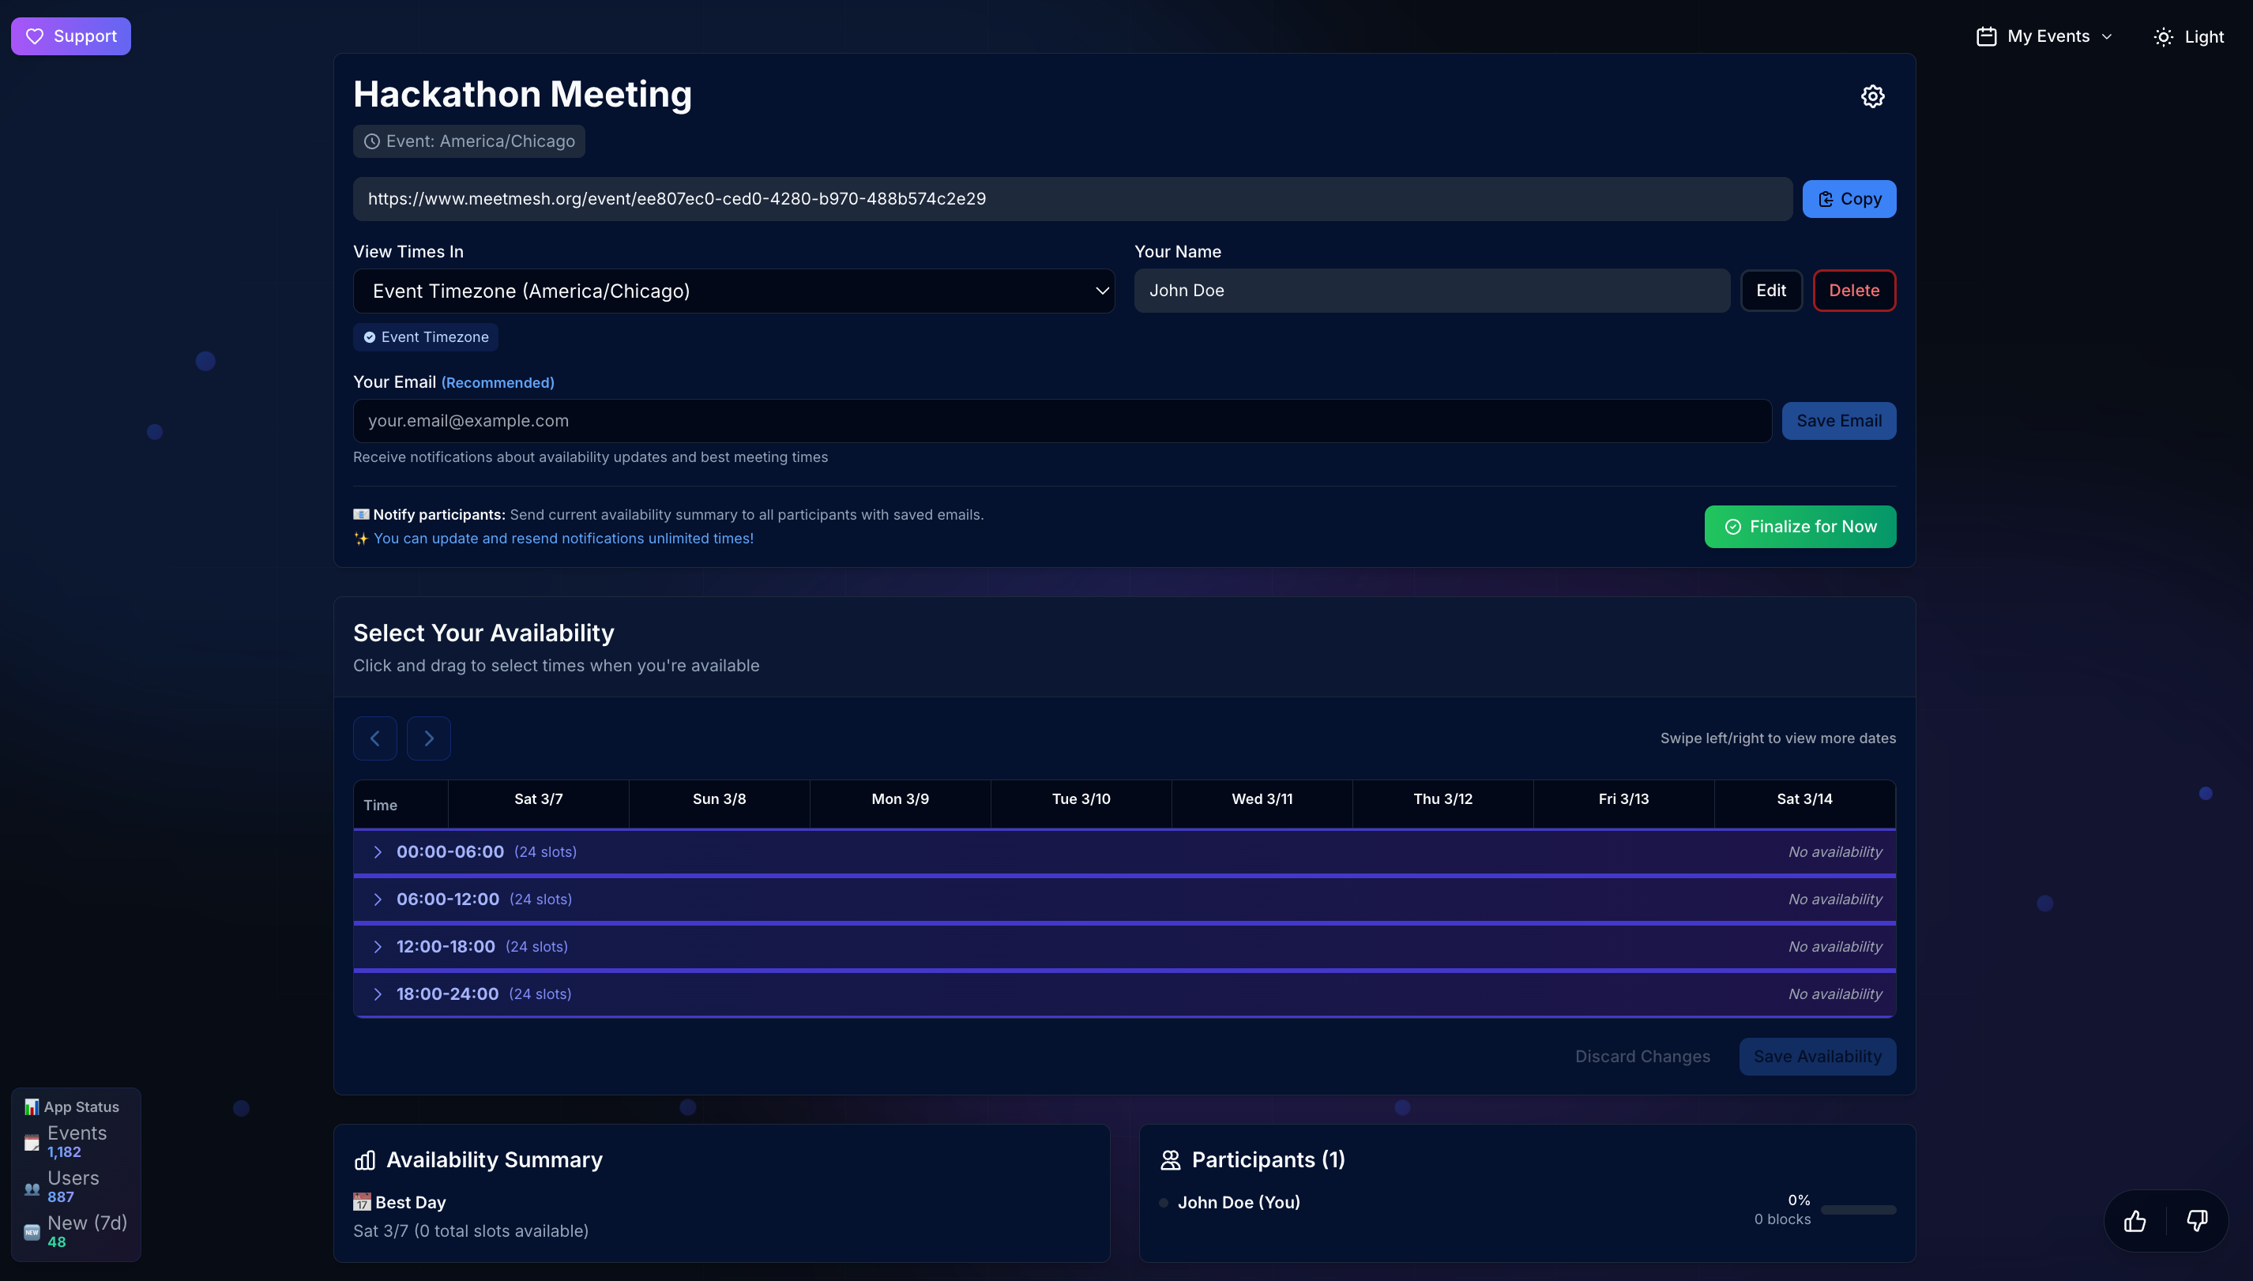
Task: Navigate to earlier dates with left arrow
Action: coord(375,738)
